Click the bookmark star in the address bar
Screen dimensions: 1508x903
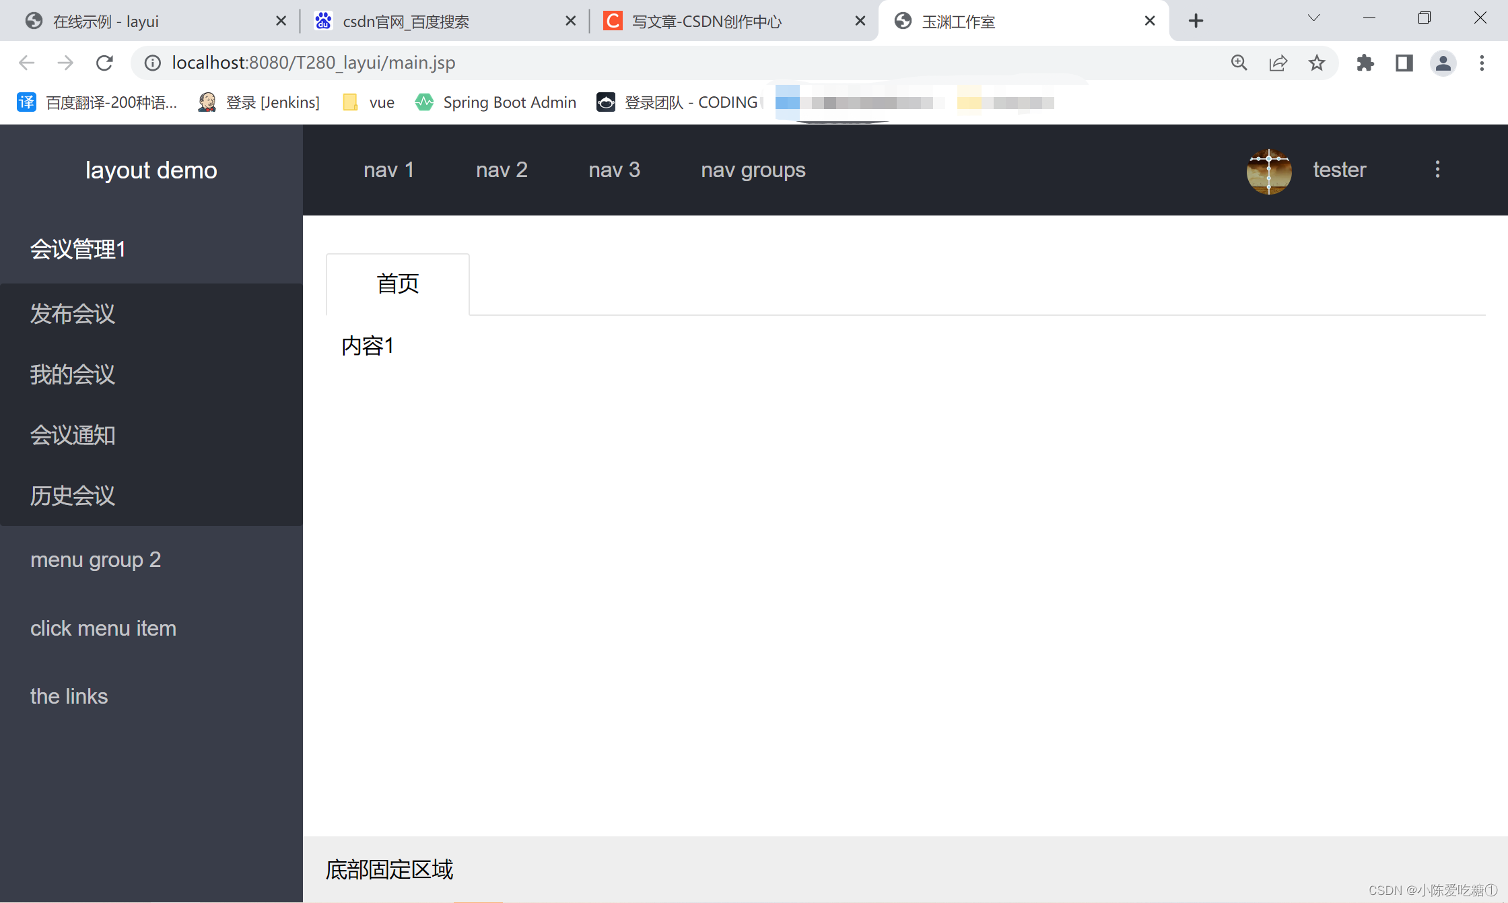coord(1317,63)
